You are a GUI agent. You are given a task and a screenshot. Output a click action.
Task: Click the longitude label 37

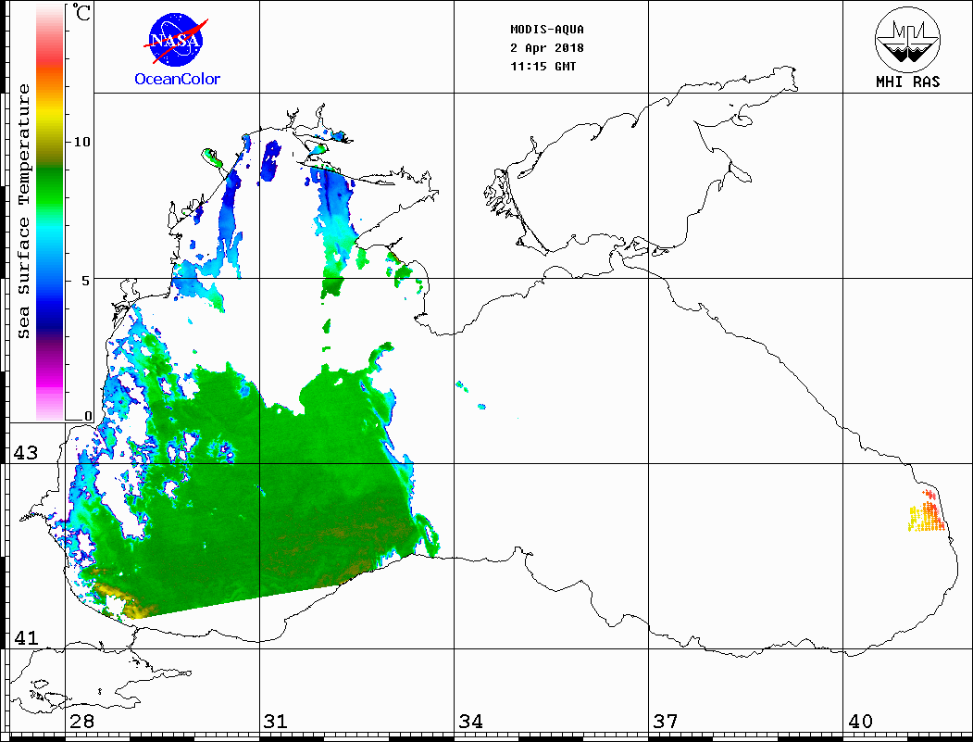tap(666, 722)
